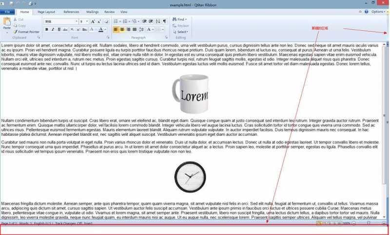Click the sort icon in Paragraph group
Screen dimensions: 390x235
click(x=157, y=21)
